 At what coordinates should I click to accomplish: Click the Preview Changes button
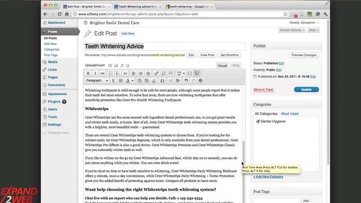[x=304, y=55]
